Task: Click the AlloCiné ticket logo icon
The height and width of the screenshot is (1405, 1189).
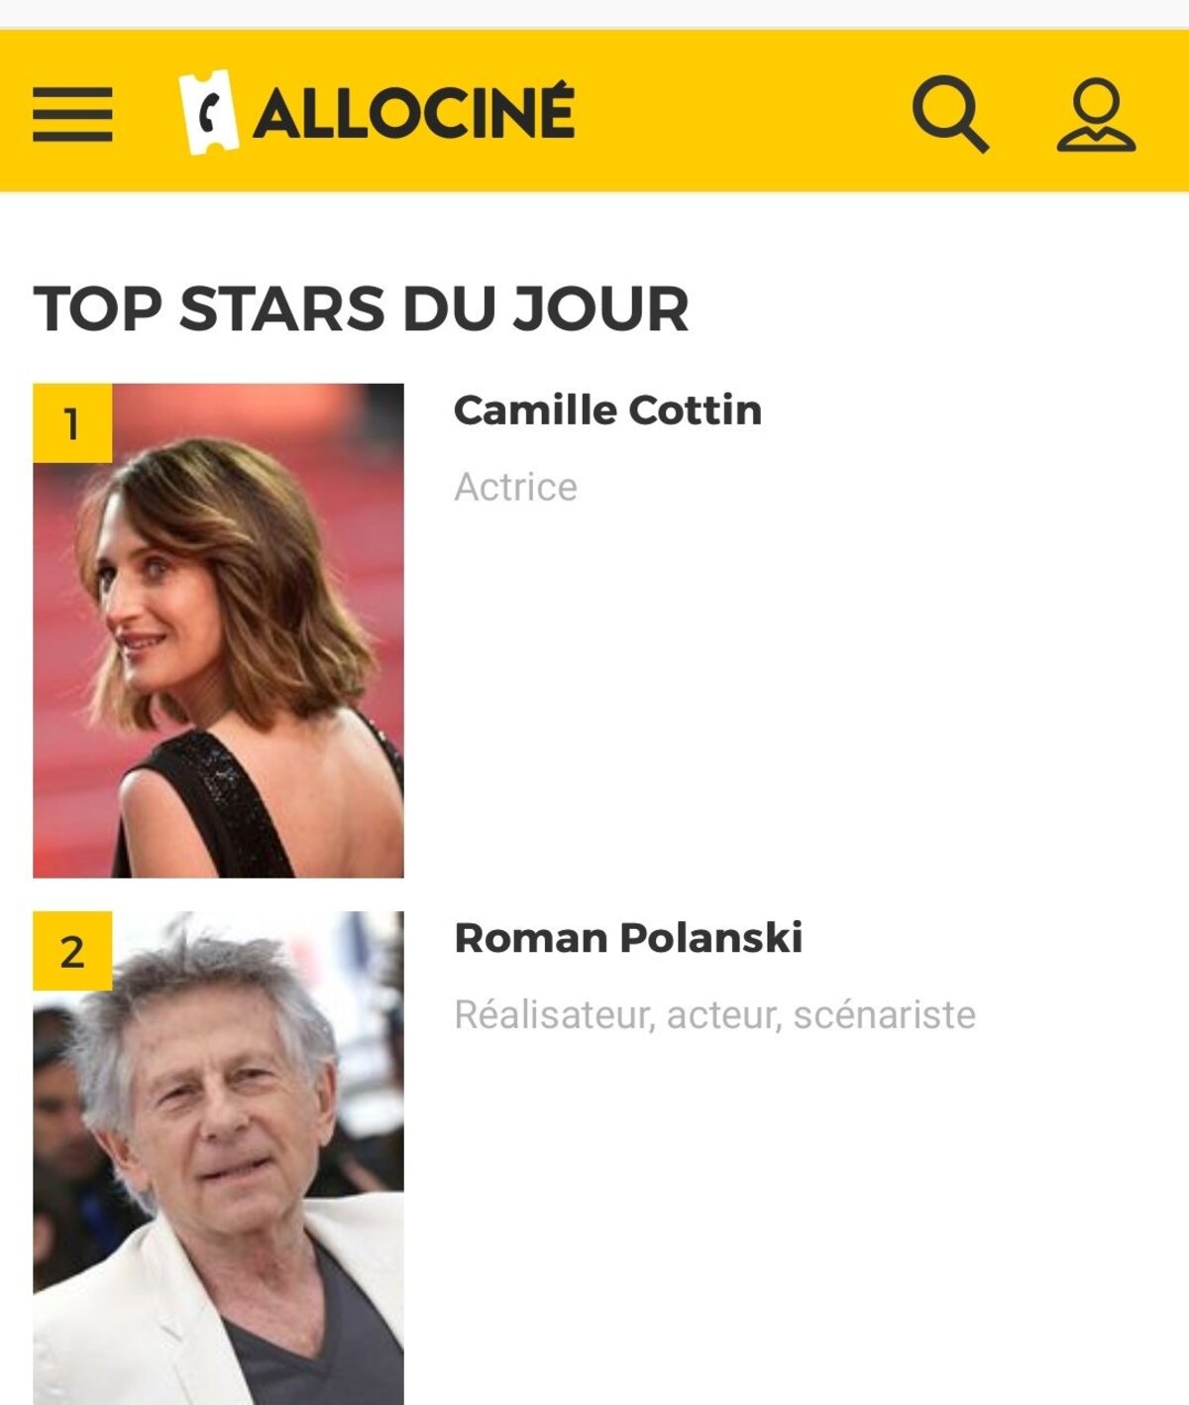Action: click(208, 112)
